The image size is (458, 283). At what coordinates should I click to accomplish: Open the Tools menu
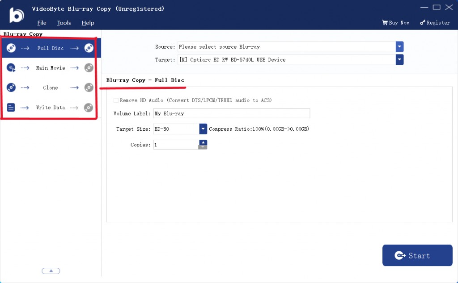(64, 23)
